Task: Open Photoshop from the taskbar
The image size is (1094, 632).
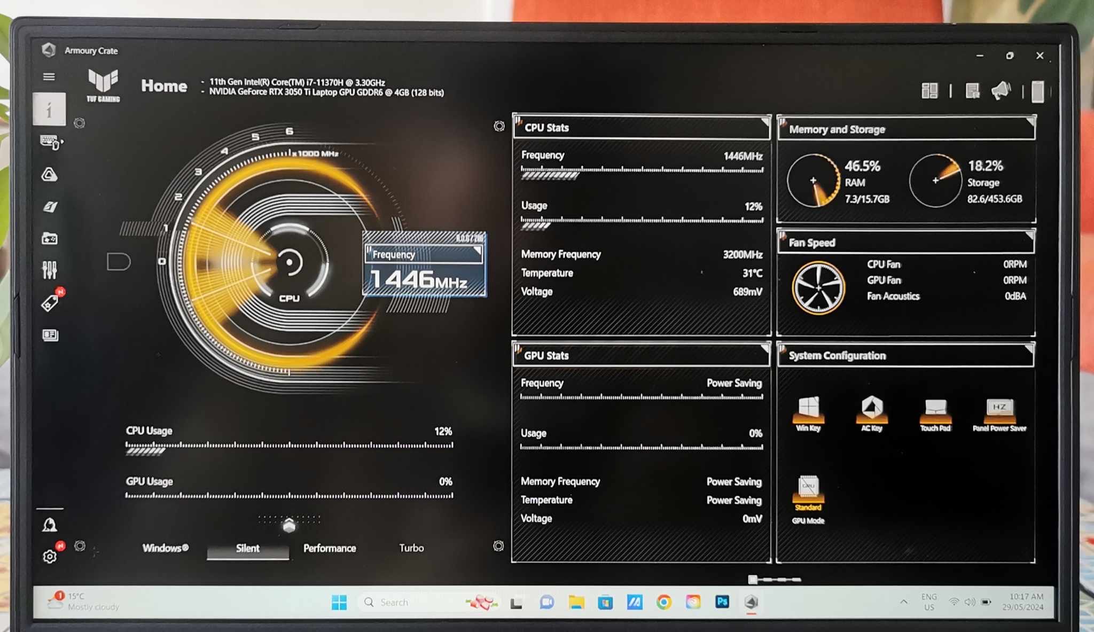Action: [722, 602]
